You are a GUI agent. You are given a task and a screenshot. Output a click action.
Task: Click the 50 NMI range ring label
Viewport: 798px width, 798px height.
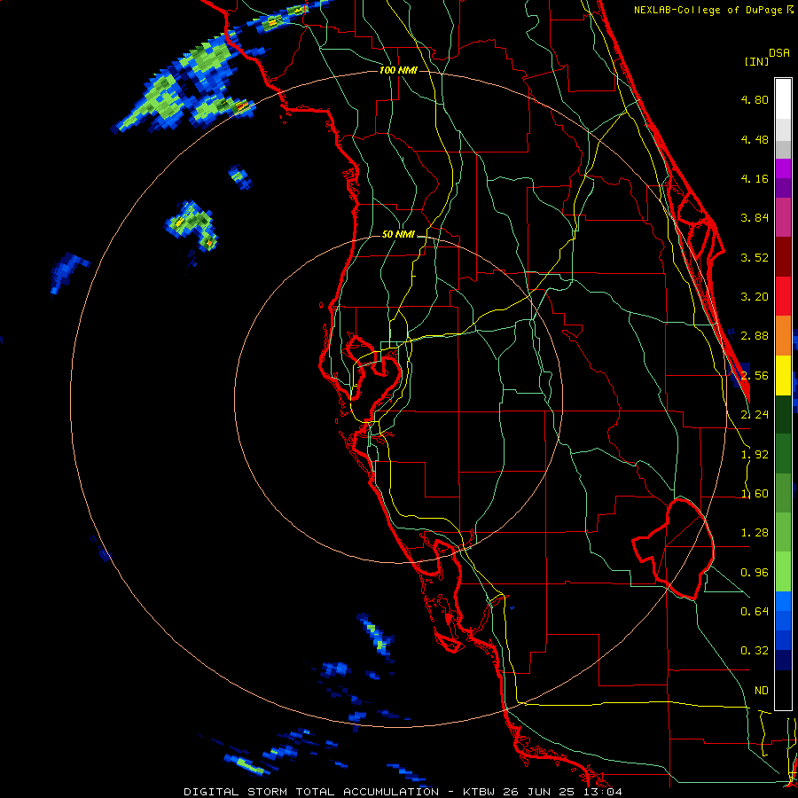coord(398,235)
